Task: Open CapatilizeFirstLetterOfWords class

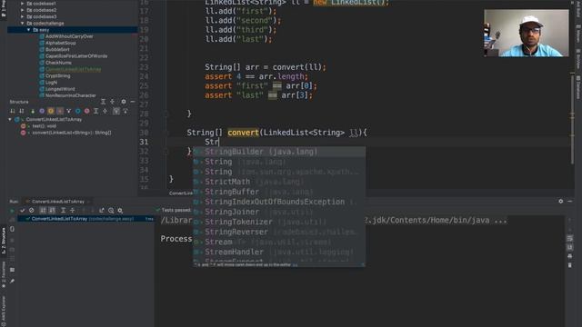Action: point(76,56)
